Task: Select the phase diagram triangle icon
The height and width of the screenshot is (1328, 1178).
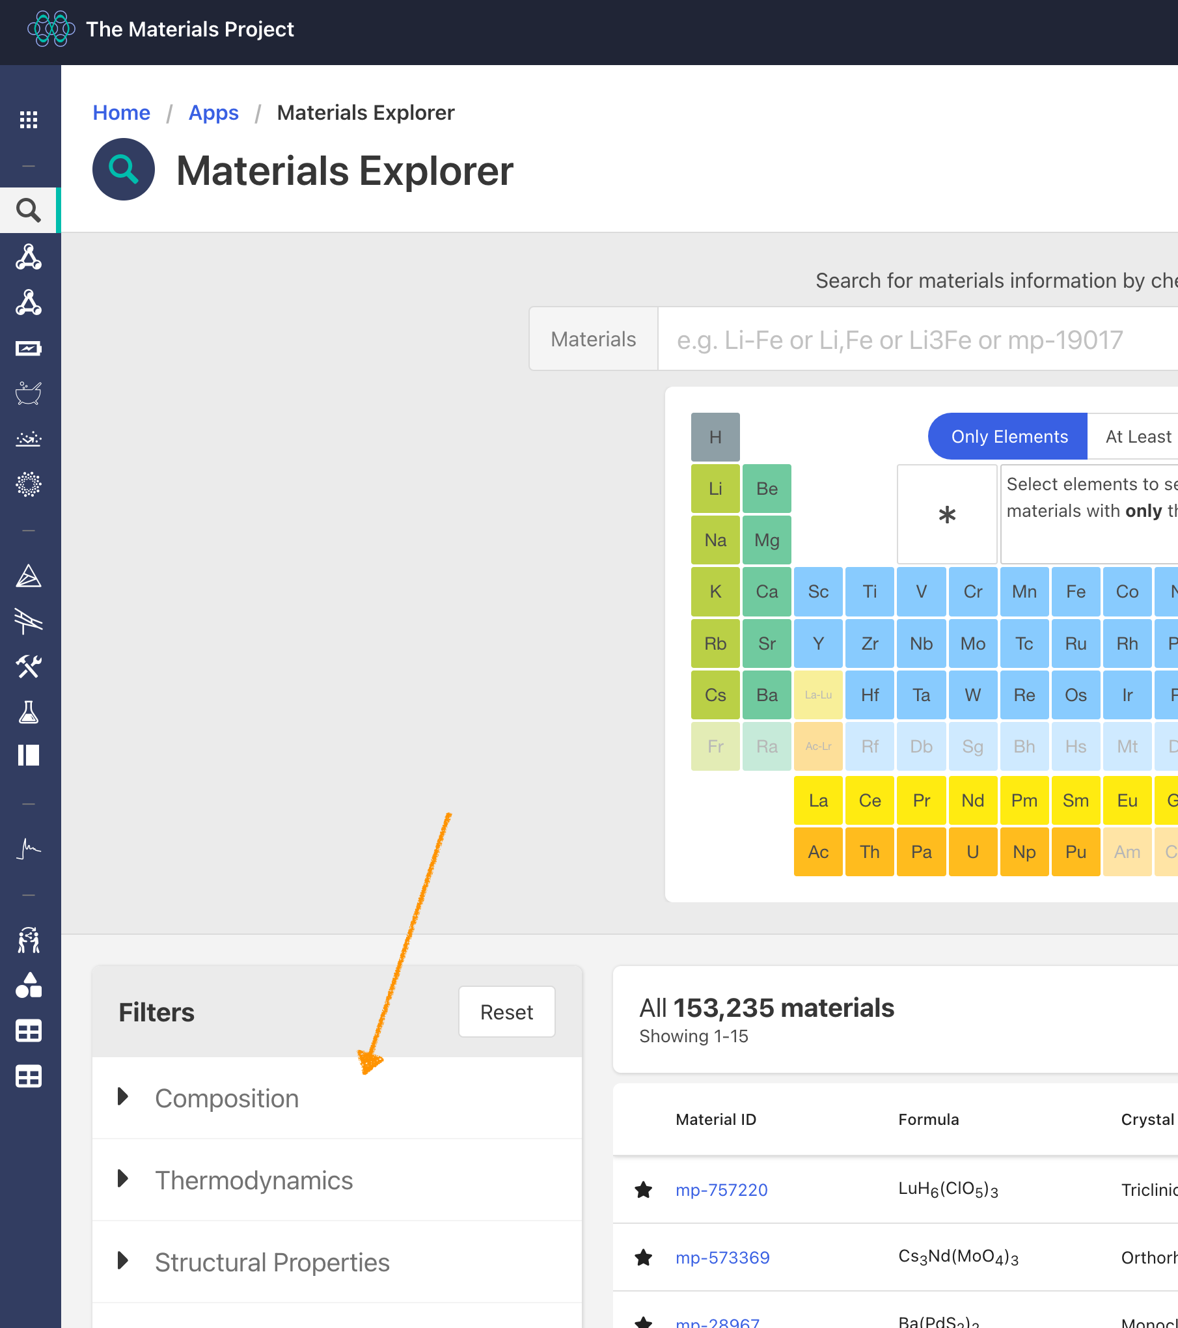Action: 29,576
